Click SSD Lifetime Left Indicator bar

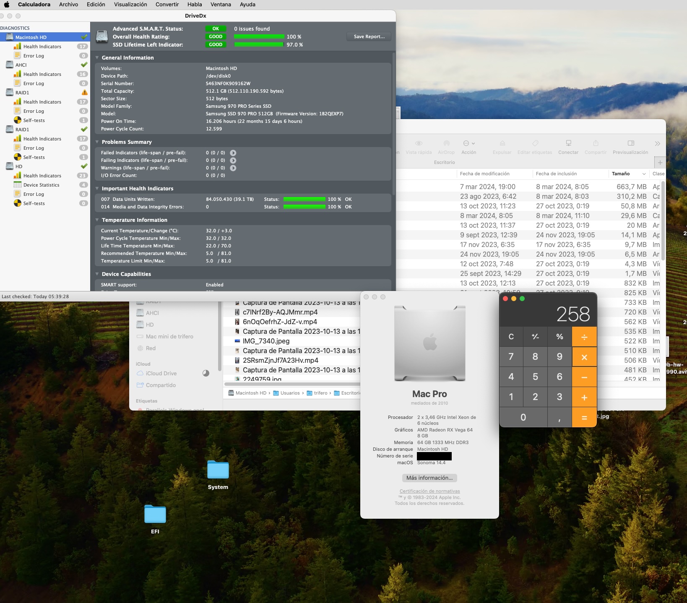[x=259, y=45]
